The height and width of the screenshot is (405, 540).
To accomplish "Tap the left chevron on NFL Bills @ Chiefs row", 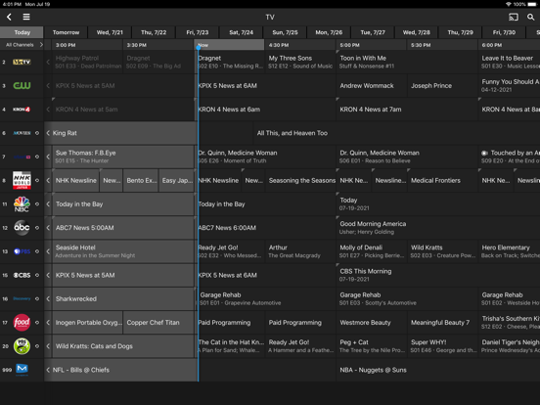I will point(48,370).
